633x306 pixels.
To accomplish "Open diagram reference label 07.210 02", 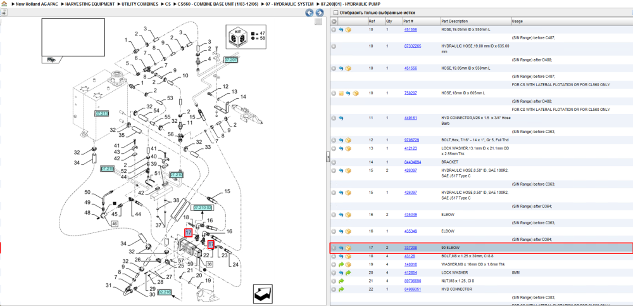I will tap(203, 207).
